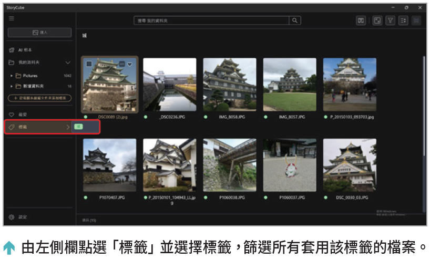This screenshot has height=280, width=430.
Task: Select the DSC_0030_03.JPG thumbnail
Action: [x=350, y=165]
